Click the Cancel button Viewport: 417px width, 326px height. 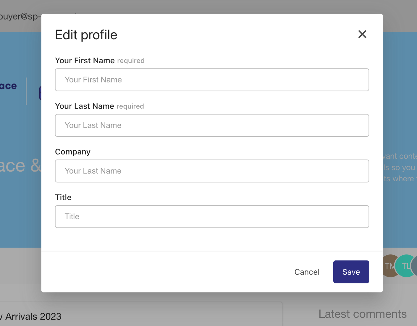307,272
